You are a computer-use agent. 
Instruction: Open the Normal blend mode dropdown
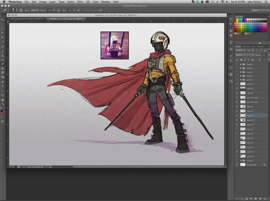pos(245,55)
